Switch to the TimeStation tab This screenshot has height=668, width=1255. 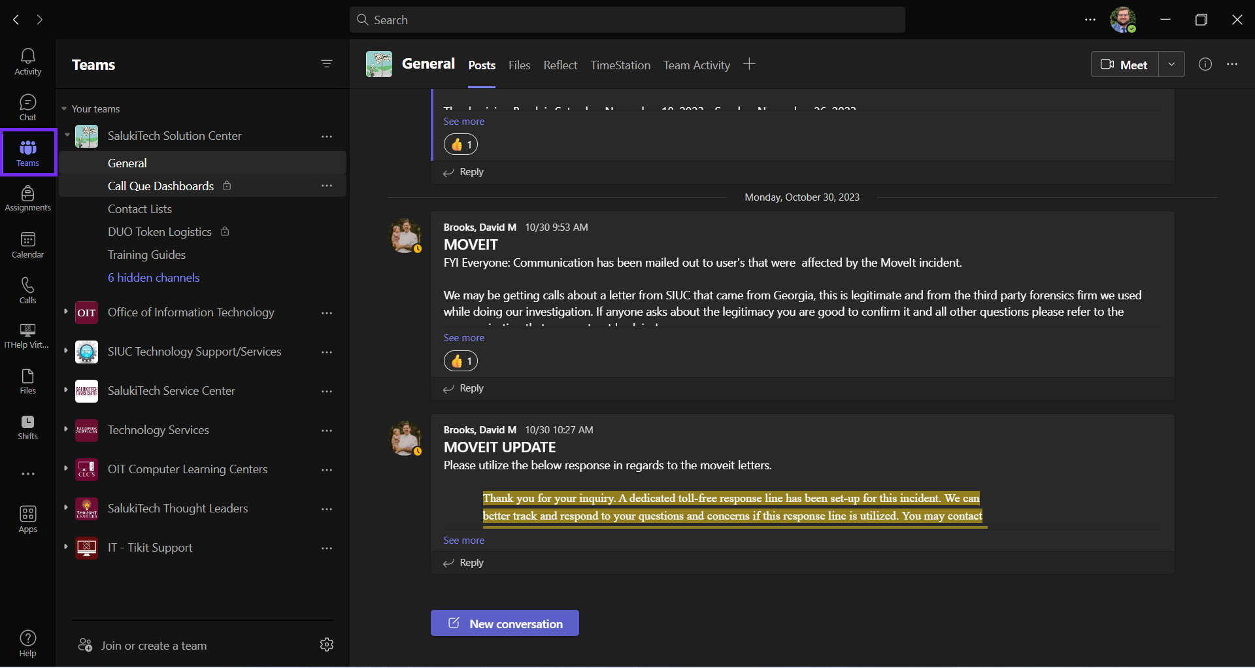(x=620, y=65)
